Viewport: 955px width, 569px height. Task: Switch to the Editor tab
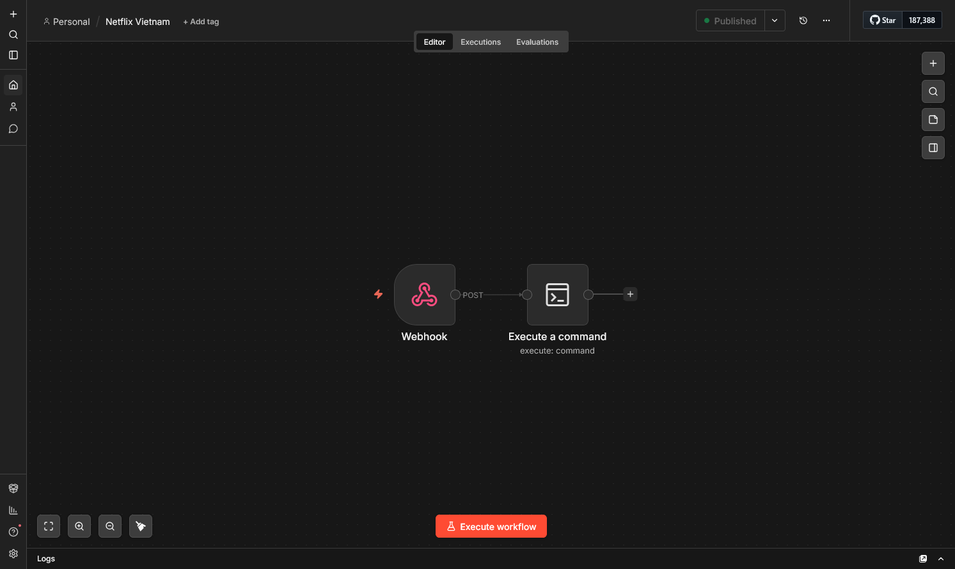(x=434, y=42)
